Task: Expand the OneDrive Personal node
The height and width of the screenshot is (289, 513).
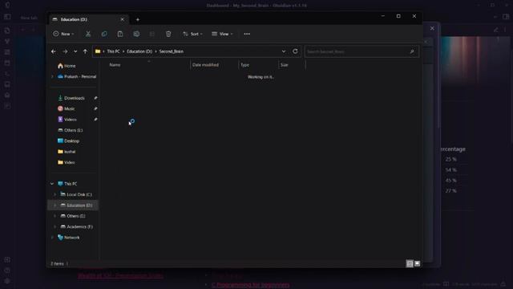Action: (52, 77)
